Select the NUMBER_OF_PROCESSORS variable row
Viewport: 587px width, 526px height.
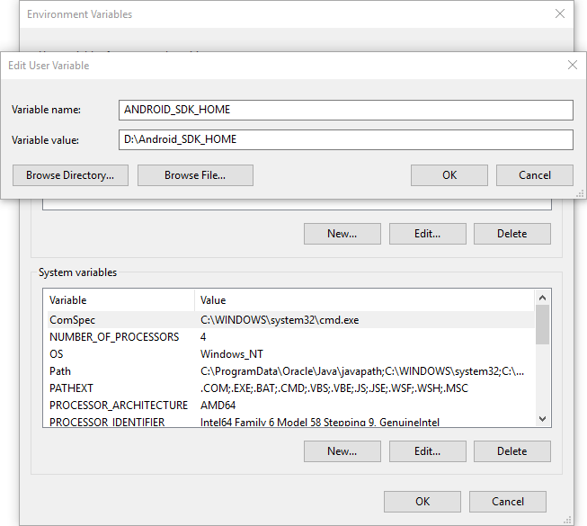(291, 337)
